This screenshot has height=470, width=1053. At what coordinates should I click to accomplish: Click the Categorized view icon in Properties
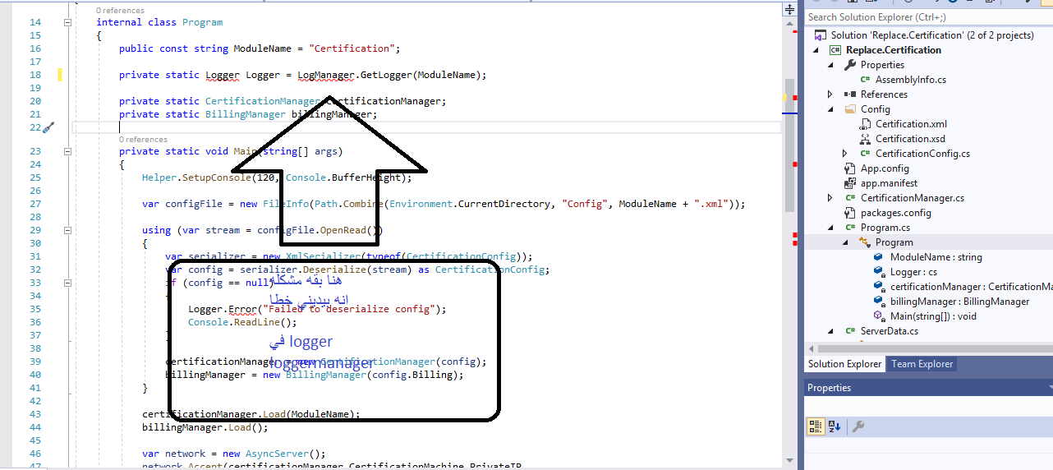tap(816, 426)
